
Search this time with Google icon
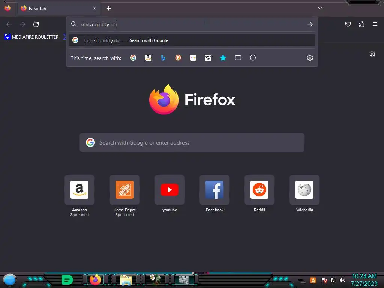133,58
